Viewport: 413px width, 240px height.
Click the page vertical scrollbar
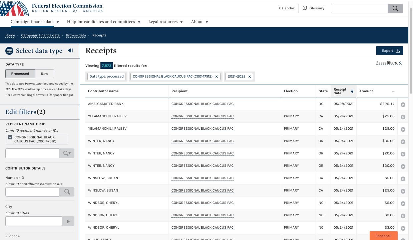(411, 50)
